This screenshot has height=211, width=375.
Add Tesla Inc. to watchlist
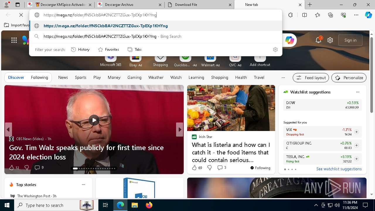[356, 159]
